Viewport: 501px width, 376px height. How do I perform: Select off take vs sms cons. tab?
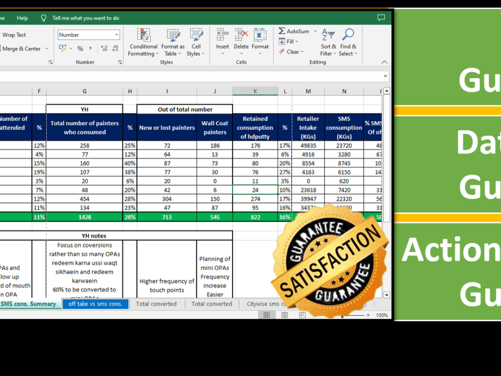click(96, 304)
